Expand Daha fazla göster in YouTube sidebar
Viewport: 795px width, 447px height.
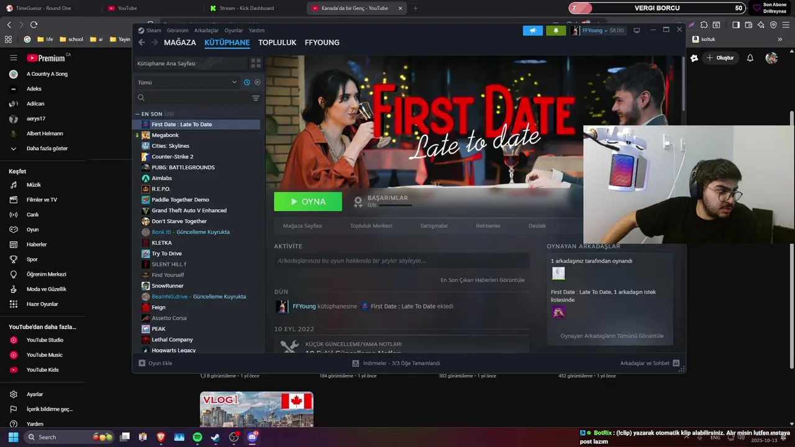(47, 148)
